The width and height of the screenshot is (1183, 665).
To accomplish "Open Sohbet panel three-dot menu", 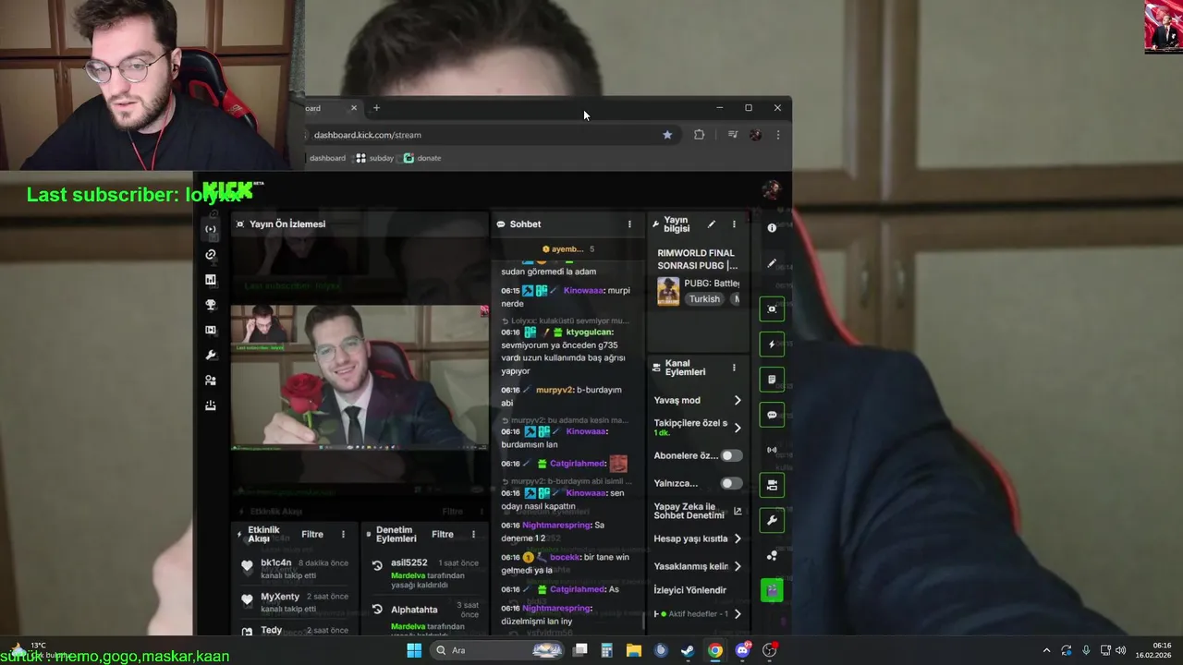I will click(629, 224).
